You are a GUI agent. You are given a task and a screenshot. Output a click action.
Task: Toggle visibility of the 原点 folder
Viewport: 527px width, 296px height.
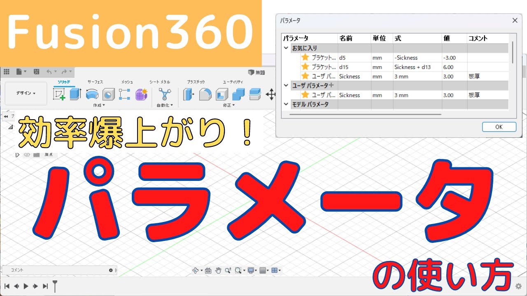(x=27, y=155)
